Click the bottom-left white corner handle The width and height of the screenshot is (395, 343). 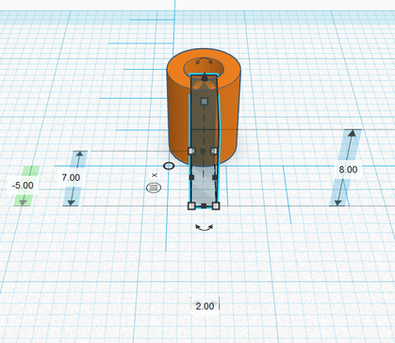pos(191,206)
